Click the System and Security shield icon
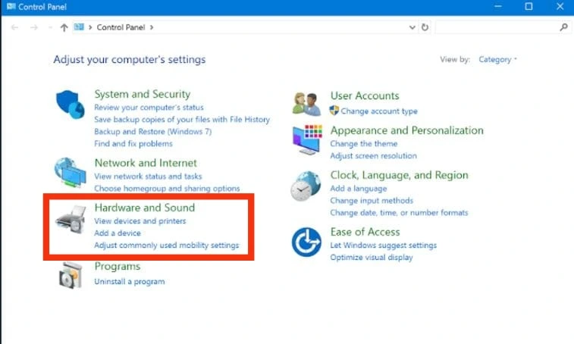 (x=70, y=105)
